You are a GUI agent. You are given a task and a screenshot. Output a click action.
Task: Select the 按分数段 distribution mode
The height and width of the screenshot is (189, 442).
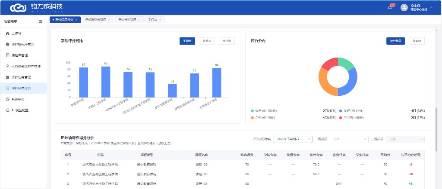pos(395,41)
